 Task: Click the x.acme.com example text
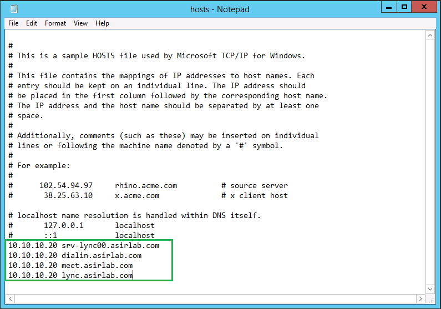pos(137,196)
